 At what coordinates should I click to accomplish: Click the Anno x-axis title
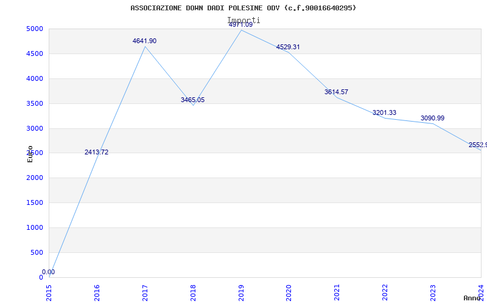point(471,298)
